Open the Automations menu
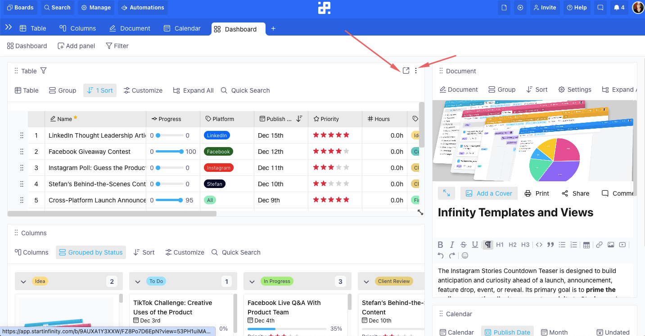The width and height of the screenshot is (645, 336). [143, 7]
